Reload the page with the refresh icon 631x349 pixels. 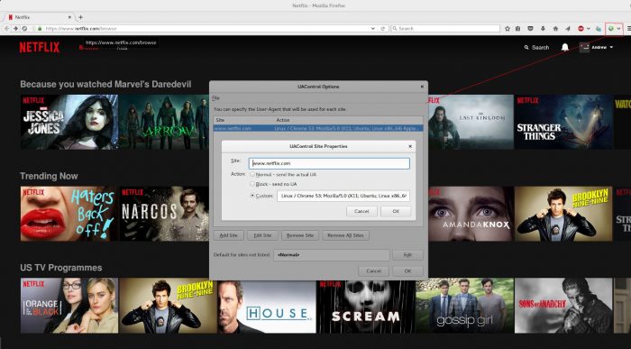pos(383,29)
